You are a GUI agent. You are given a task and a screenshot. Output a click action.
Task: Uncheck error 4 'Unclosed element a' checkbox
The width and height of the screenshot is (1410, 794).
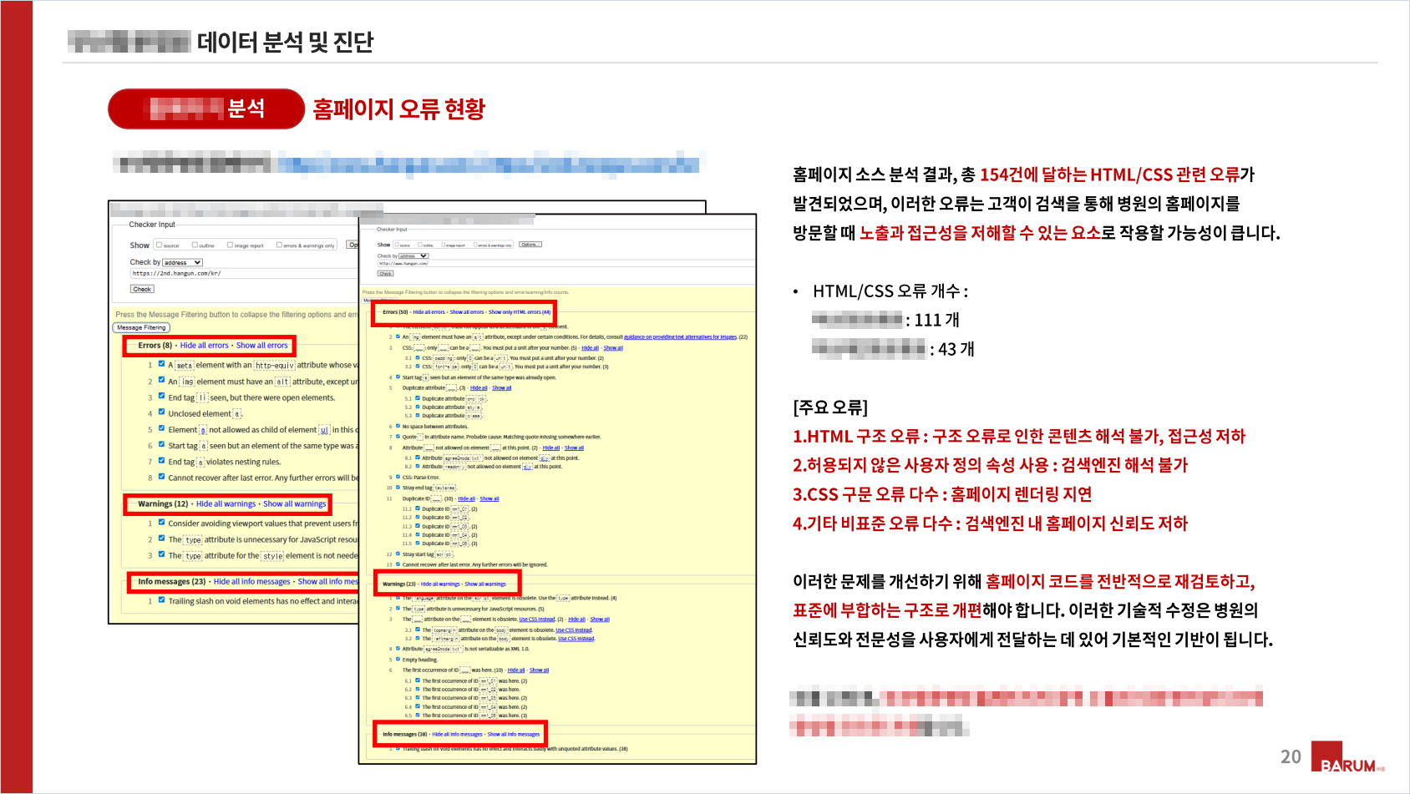pyautogui.click(x=161, y=412)
